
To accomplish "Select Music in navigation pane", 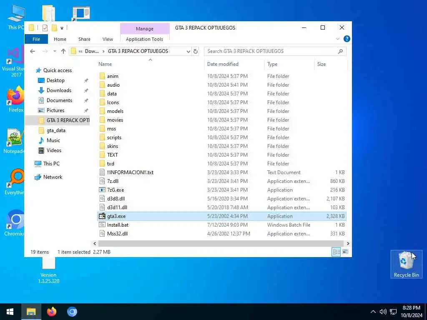I will click(x=53, y=140).
